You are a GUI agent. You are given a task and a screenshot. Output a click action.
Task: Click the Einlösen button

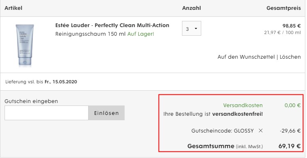(x=106, y=113)
